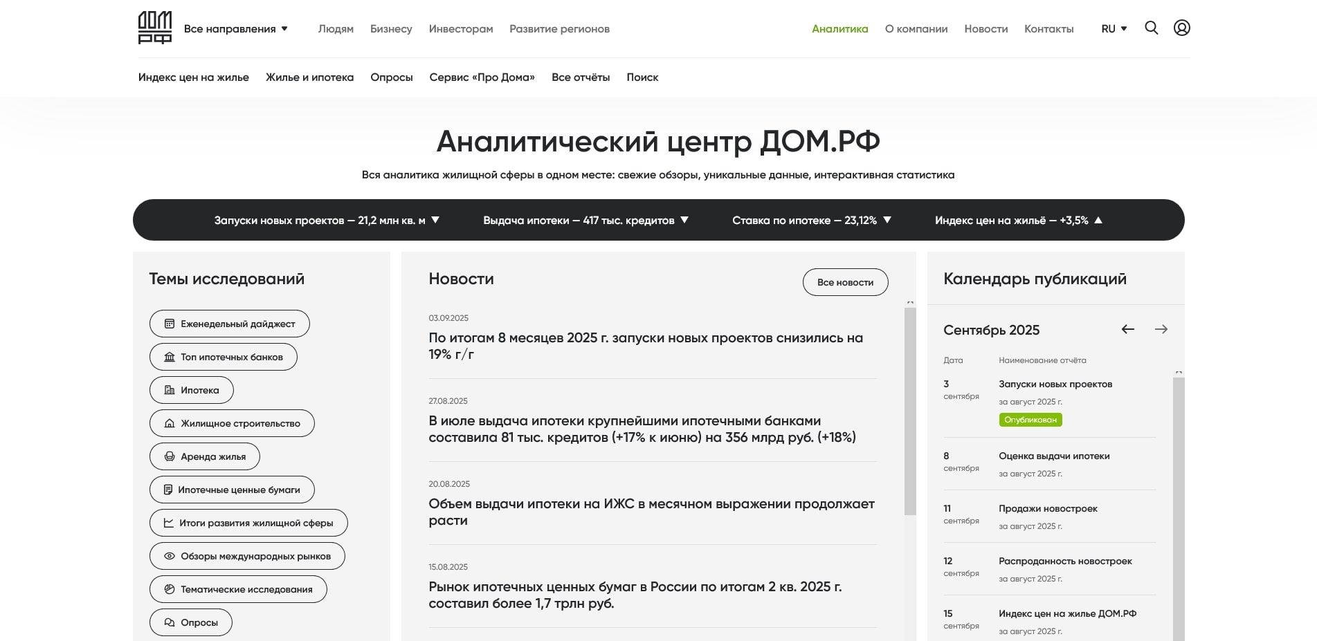Viewport: 1317px width, 641px height.
Task: Open the user profile icon
Action: click(x=1182, y=28)
